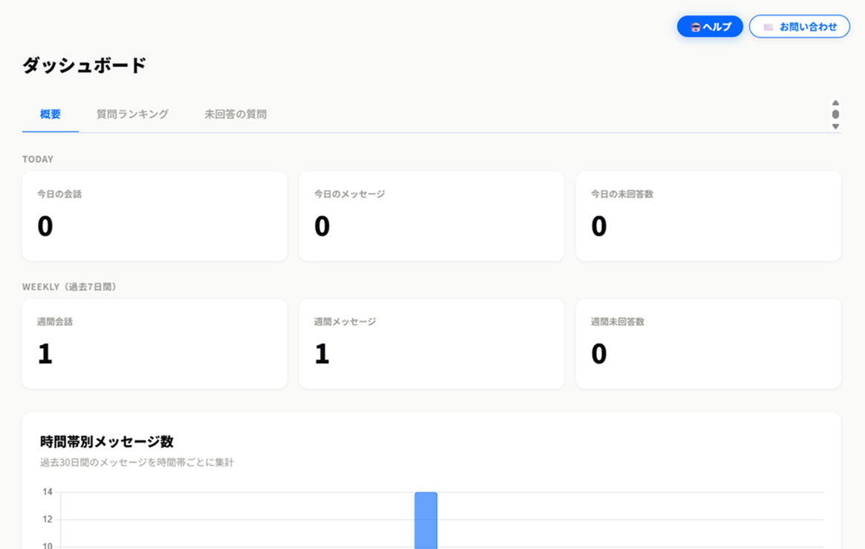
Task: Click the WEEKLY（過去7日間） section label
Action: pyautogui.click(x=69, y=286)
